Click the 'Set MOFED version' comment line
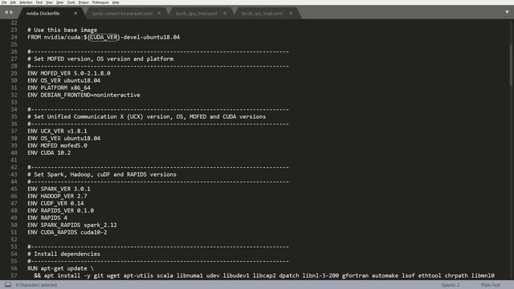Image resolution: width=514 pixels, height=289 pixels. coord(100,59)
